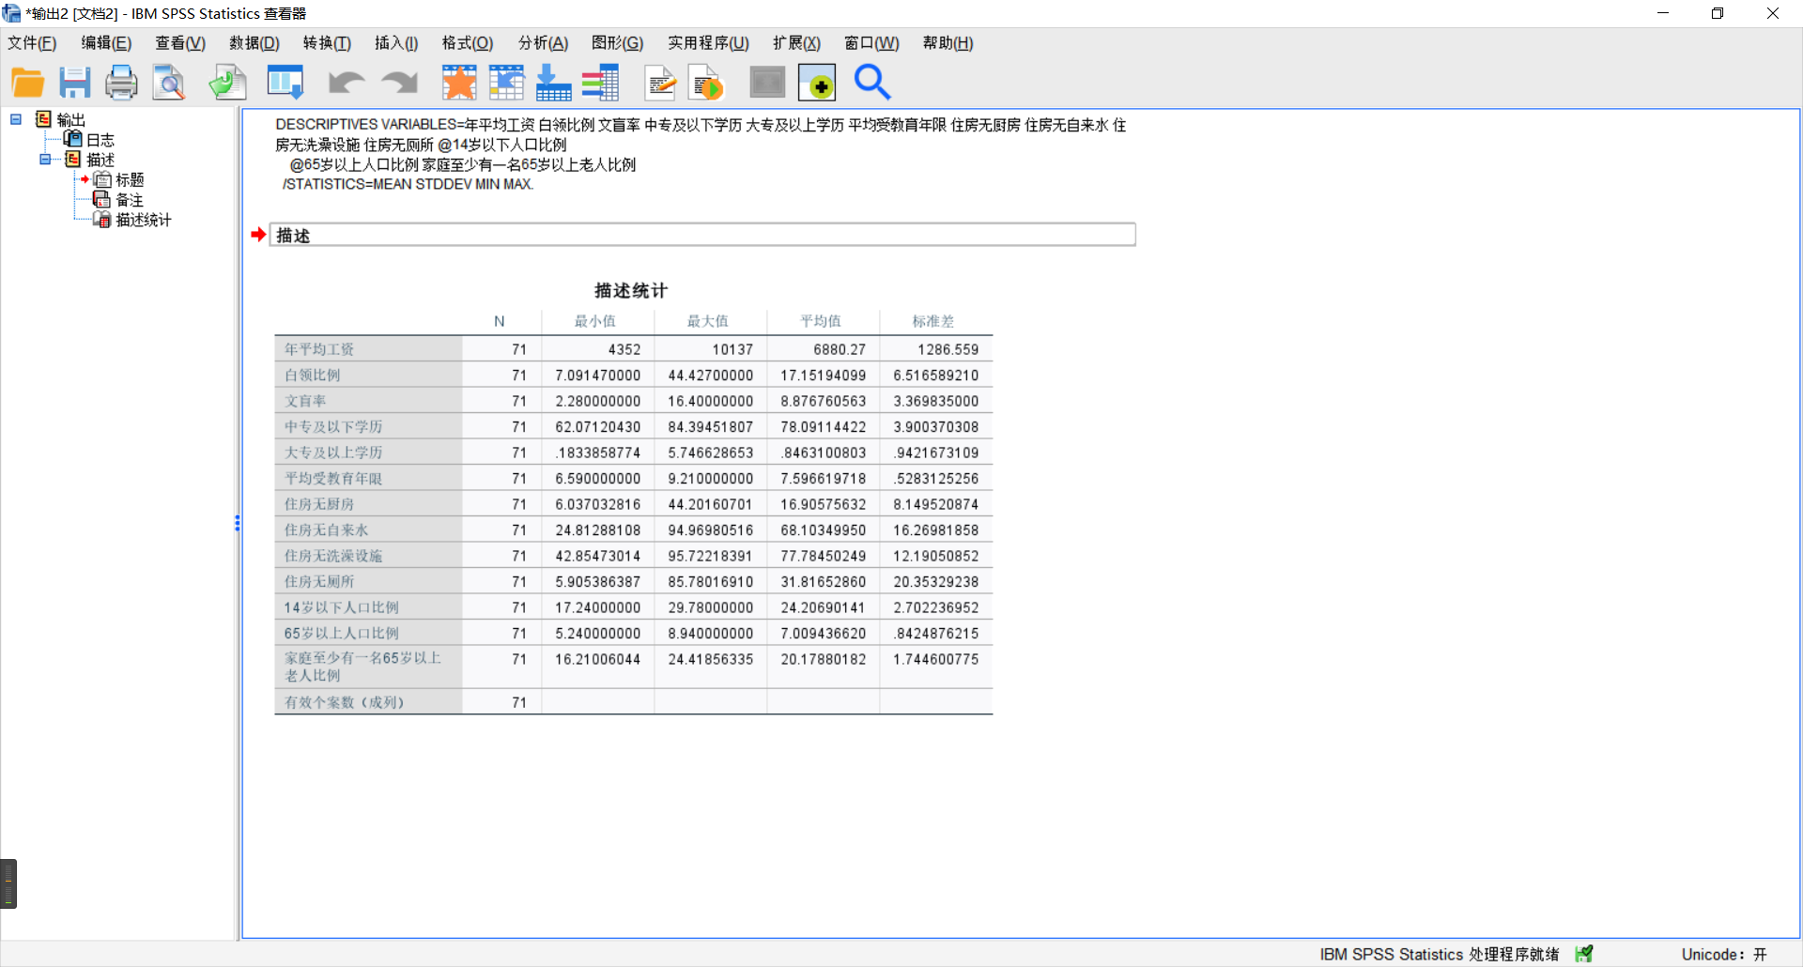Collapse the 输出 root node in outline

pyautogui.click(x=16, y=119)
